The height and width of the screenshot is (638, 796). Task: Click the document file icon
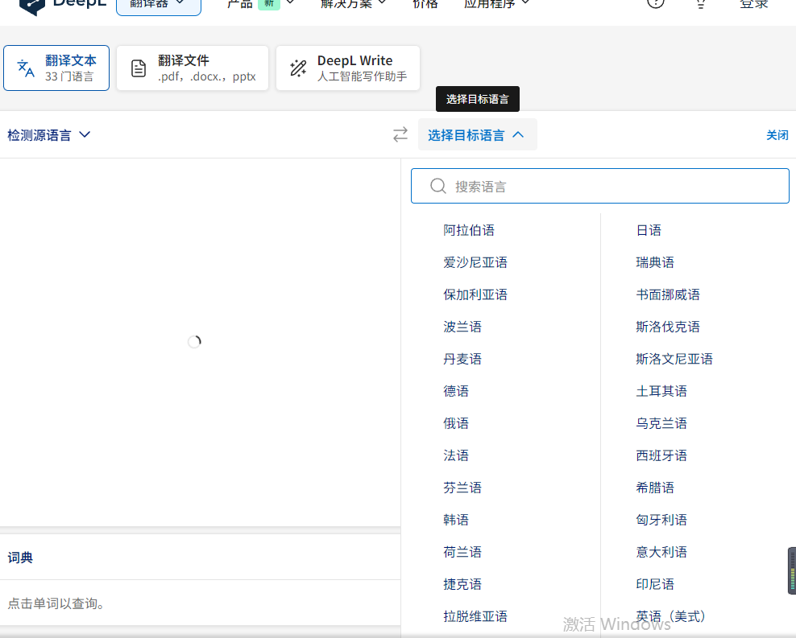tap(139, 68)
